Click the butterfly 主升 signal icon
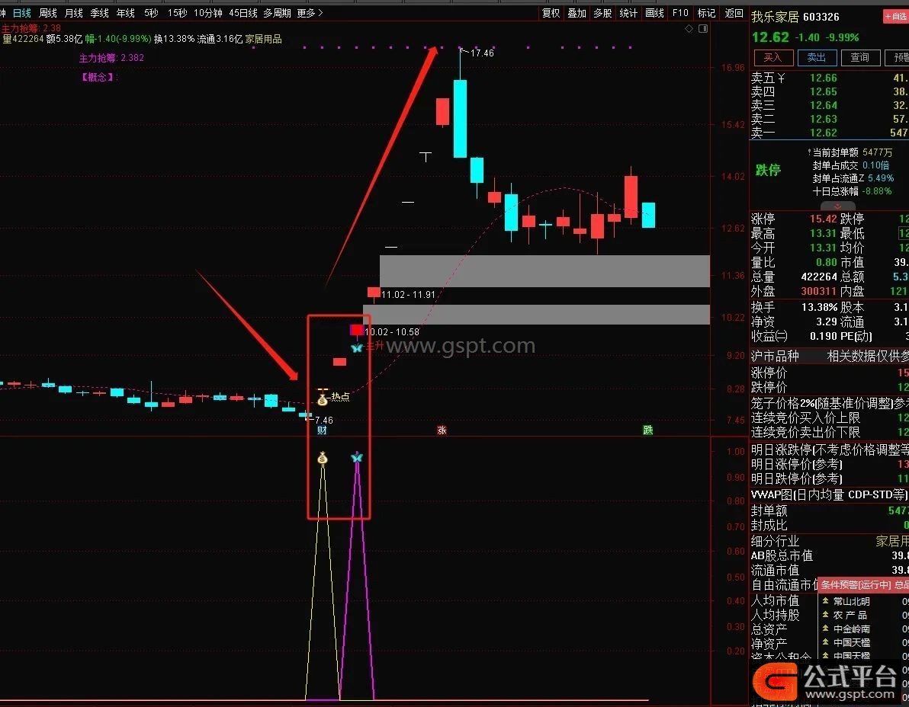 357,347
